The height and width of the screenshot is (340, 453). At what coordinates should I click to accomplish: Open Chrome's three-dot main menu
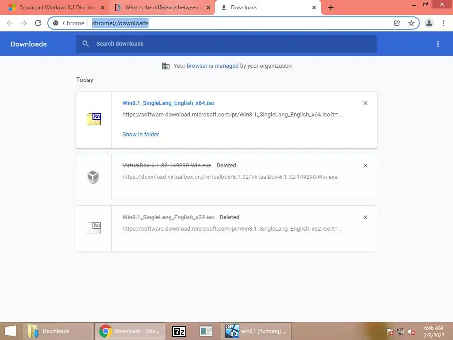click(443, 23)
